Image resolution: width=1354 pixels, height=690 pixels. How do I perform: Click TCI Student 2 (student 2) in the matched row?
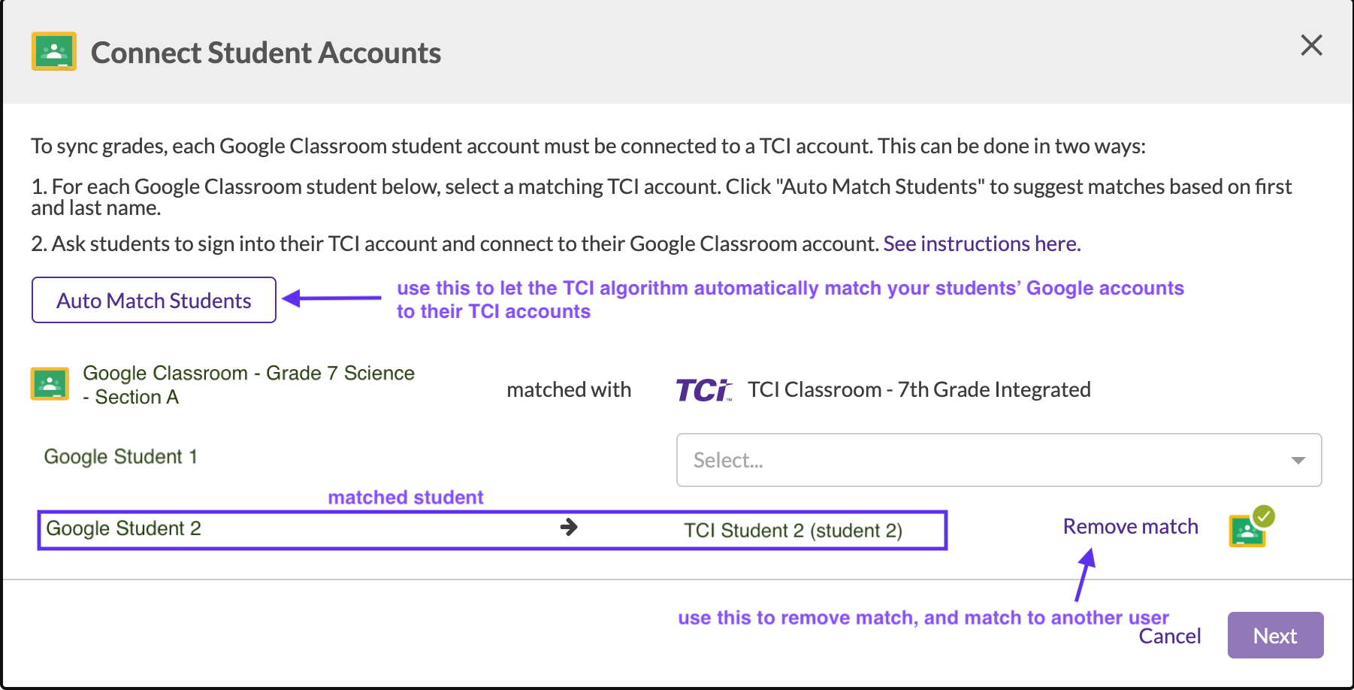792,530
